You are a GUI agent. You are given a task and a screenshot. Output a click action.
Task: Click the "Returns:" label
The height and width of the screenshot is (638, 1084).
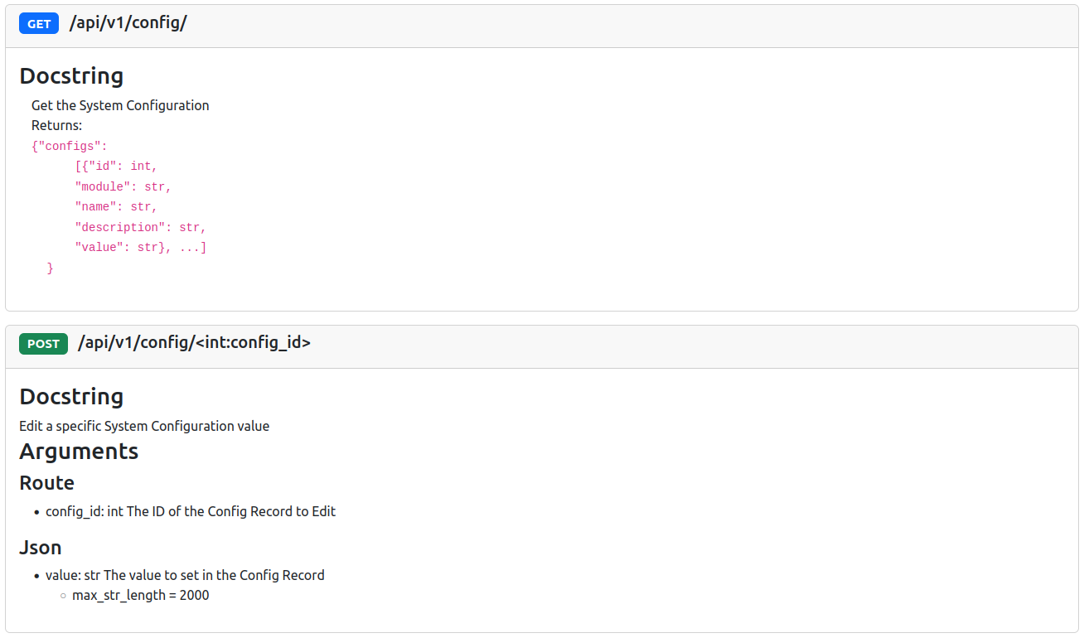56,126
